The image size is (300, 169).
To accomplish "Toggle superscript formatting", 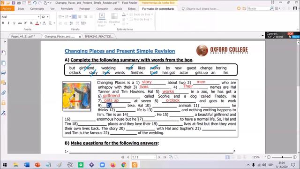I will pos(25,23).
